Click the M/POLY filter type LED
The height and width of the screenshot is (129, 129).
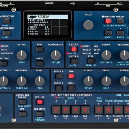coord(81,46)
